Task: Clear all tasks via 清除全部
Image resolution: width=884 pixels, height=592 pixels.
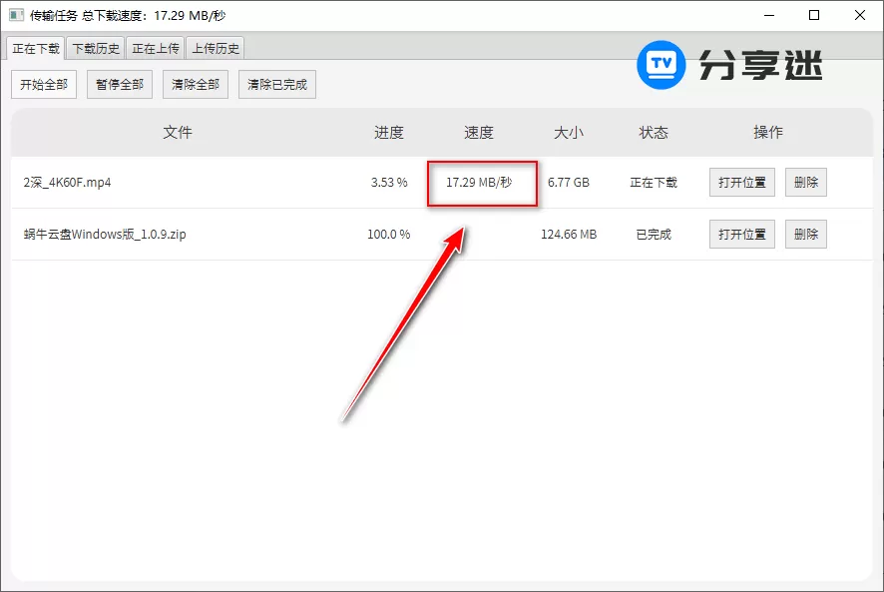Action: click(195, 84)
